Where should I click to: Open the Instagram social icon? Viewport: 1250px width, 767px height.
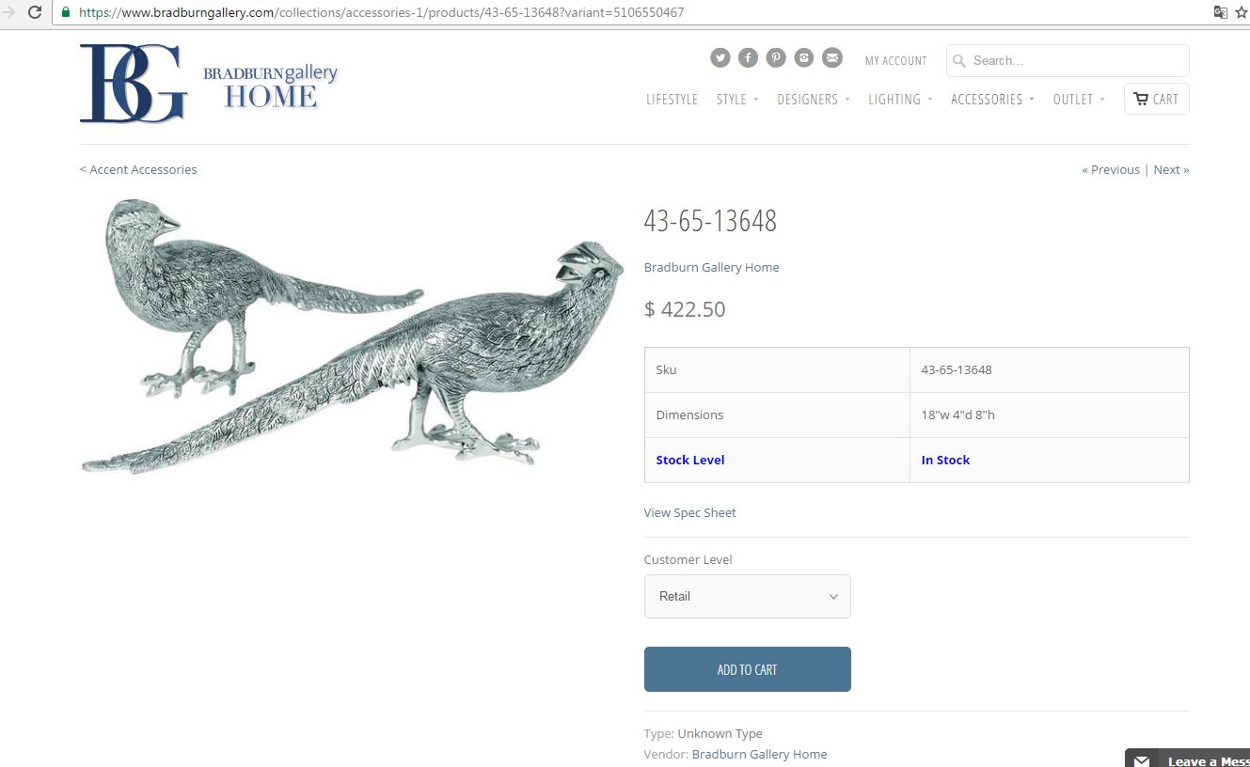[804, 58]
